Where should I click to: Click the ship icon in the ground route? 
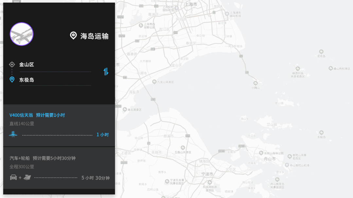tap(27, 177)
